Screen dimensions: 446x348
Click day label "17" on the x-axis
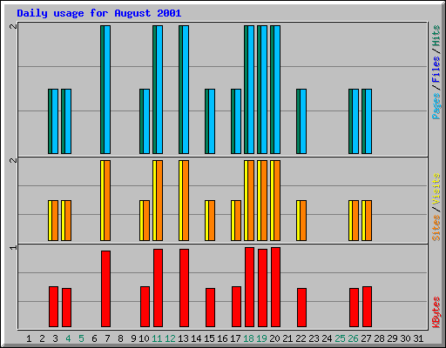pos(235,338)
